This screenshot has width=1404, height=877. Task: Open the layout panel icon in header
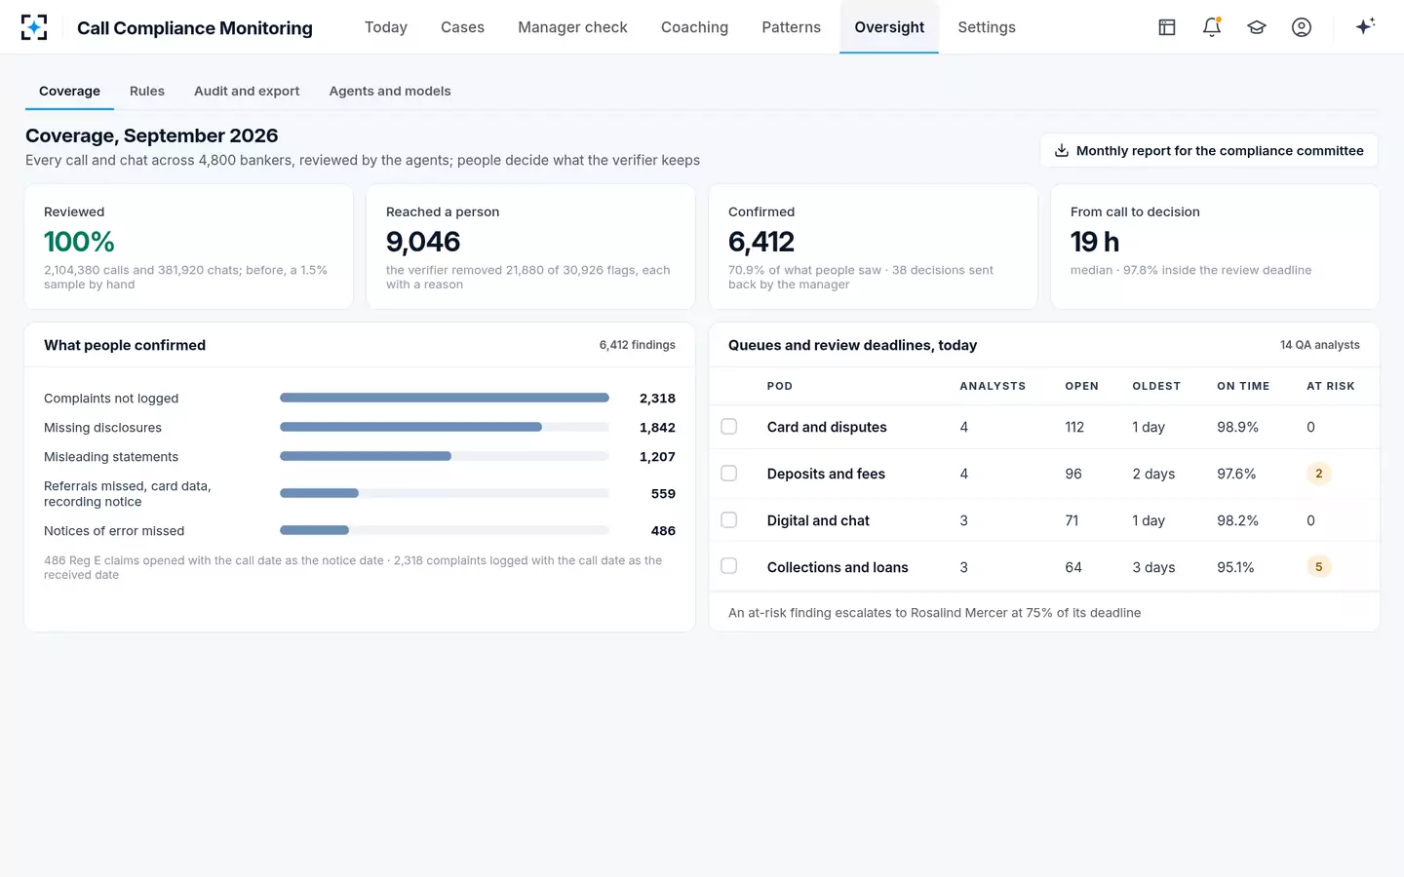(1167, 27)
